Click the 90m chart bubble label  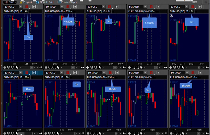tap(28, 89)
